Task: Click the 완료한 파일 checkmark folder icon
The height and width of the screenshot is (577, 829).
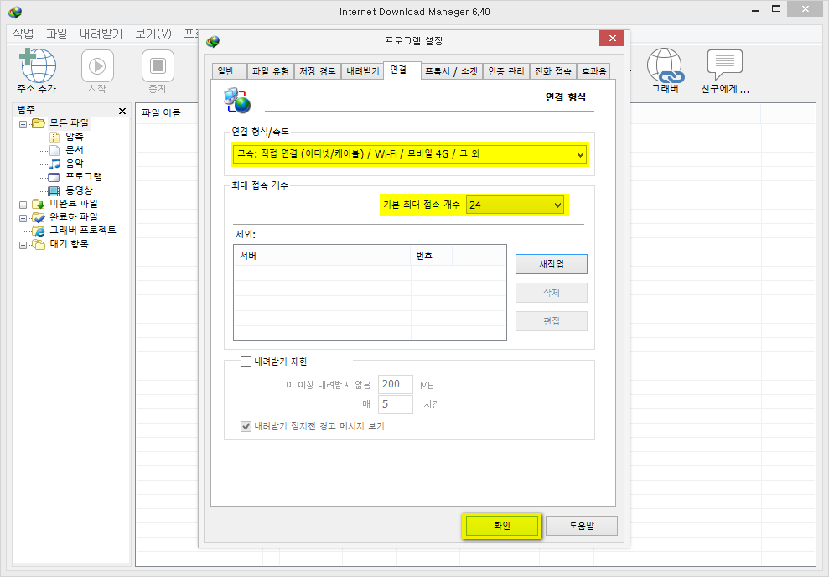Action: 38,217
